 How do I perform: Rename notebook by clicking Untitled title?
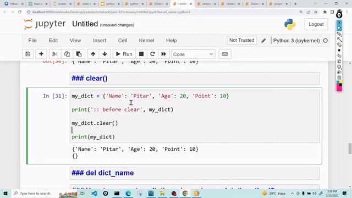pyautogui.click(x=85, y=24)
